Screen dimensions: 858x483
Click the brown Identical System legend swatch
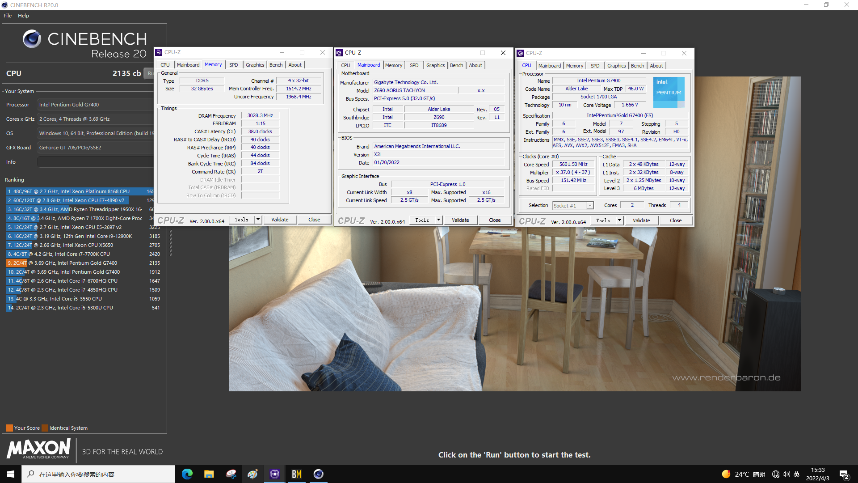45,428
